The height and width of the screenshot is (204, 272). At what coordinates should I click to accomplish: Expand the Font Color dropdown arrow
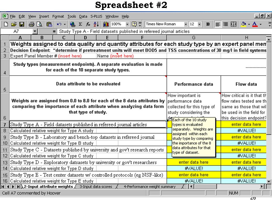[260, 24]
